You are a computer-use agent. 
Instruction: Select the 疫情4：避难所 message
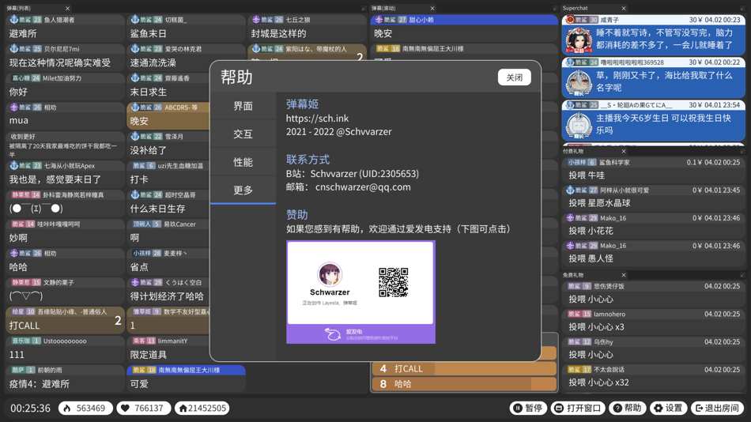pyautogui.click(x=65, y=379)
